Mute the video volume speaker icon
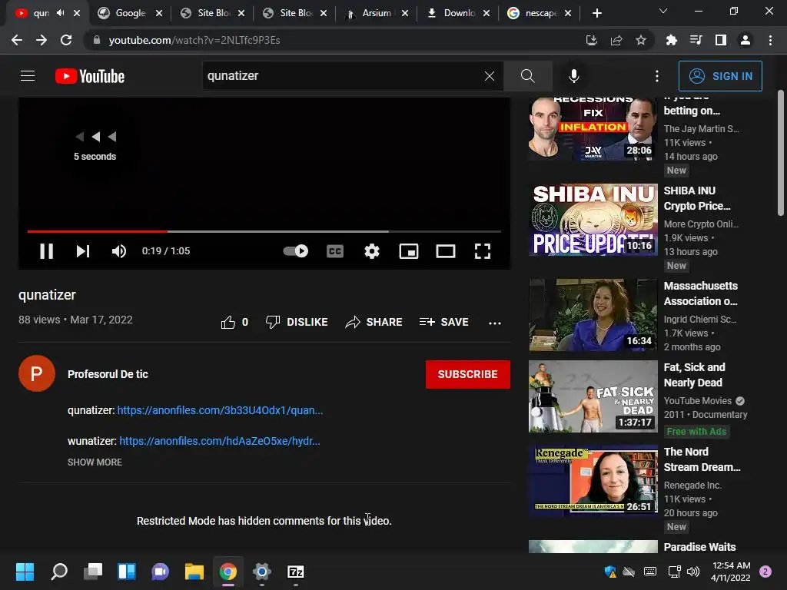Screen dimensions: 787x590 119,251
